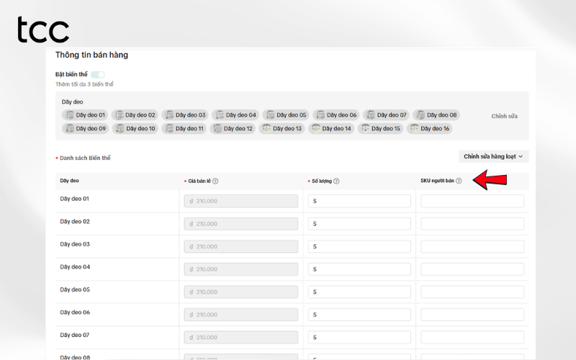
Task: Select the Dây đeo 02 variant chip
Action: click(135, 115)
